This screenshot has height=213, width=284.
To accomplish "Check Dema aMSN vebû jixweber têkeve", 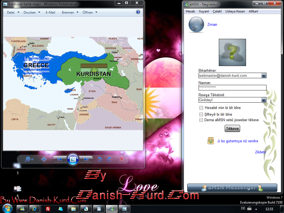I will 201,120.
